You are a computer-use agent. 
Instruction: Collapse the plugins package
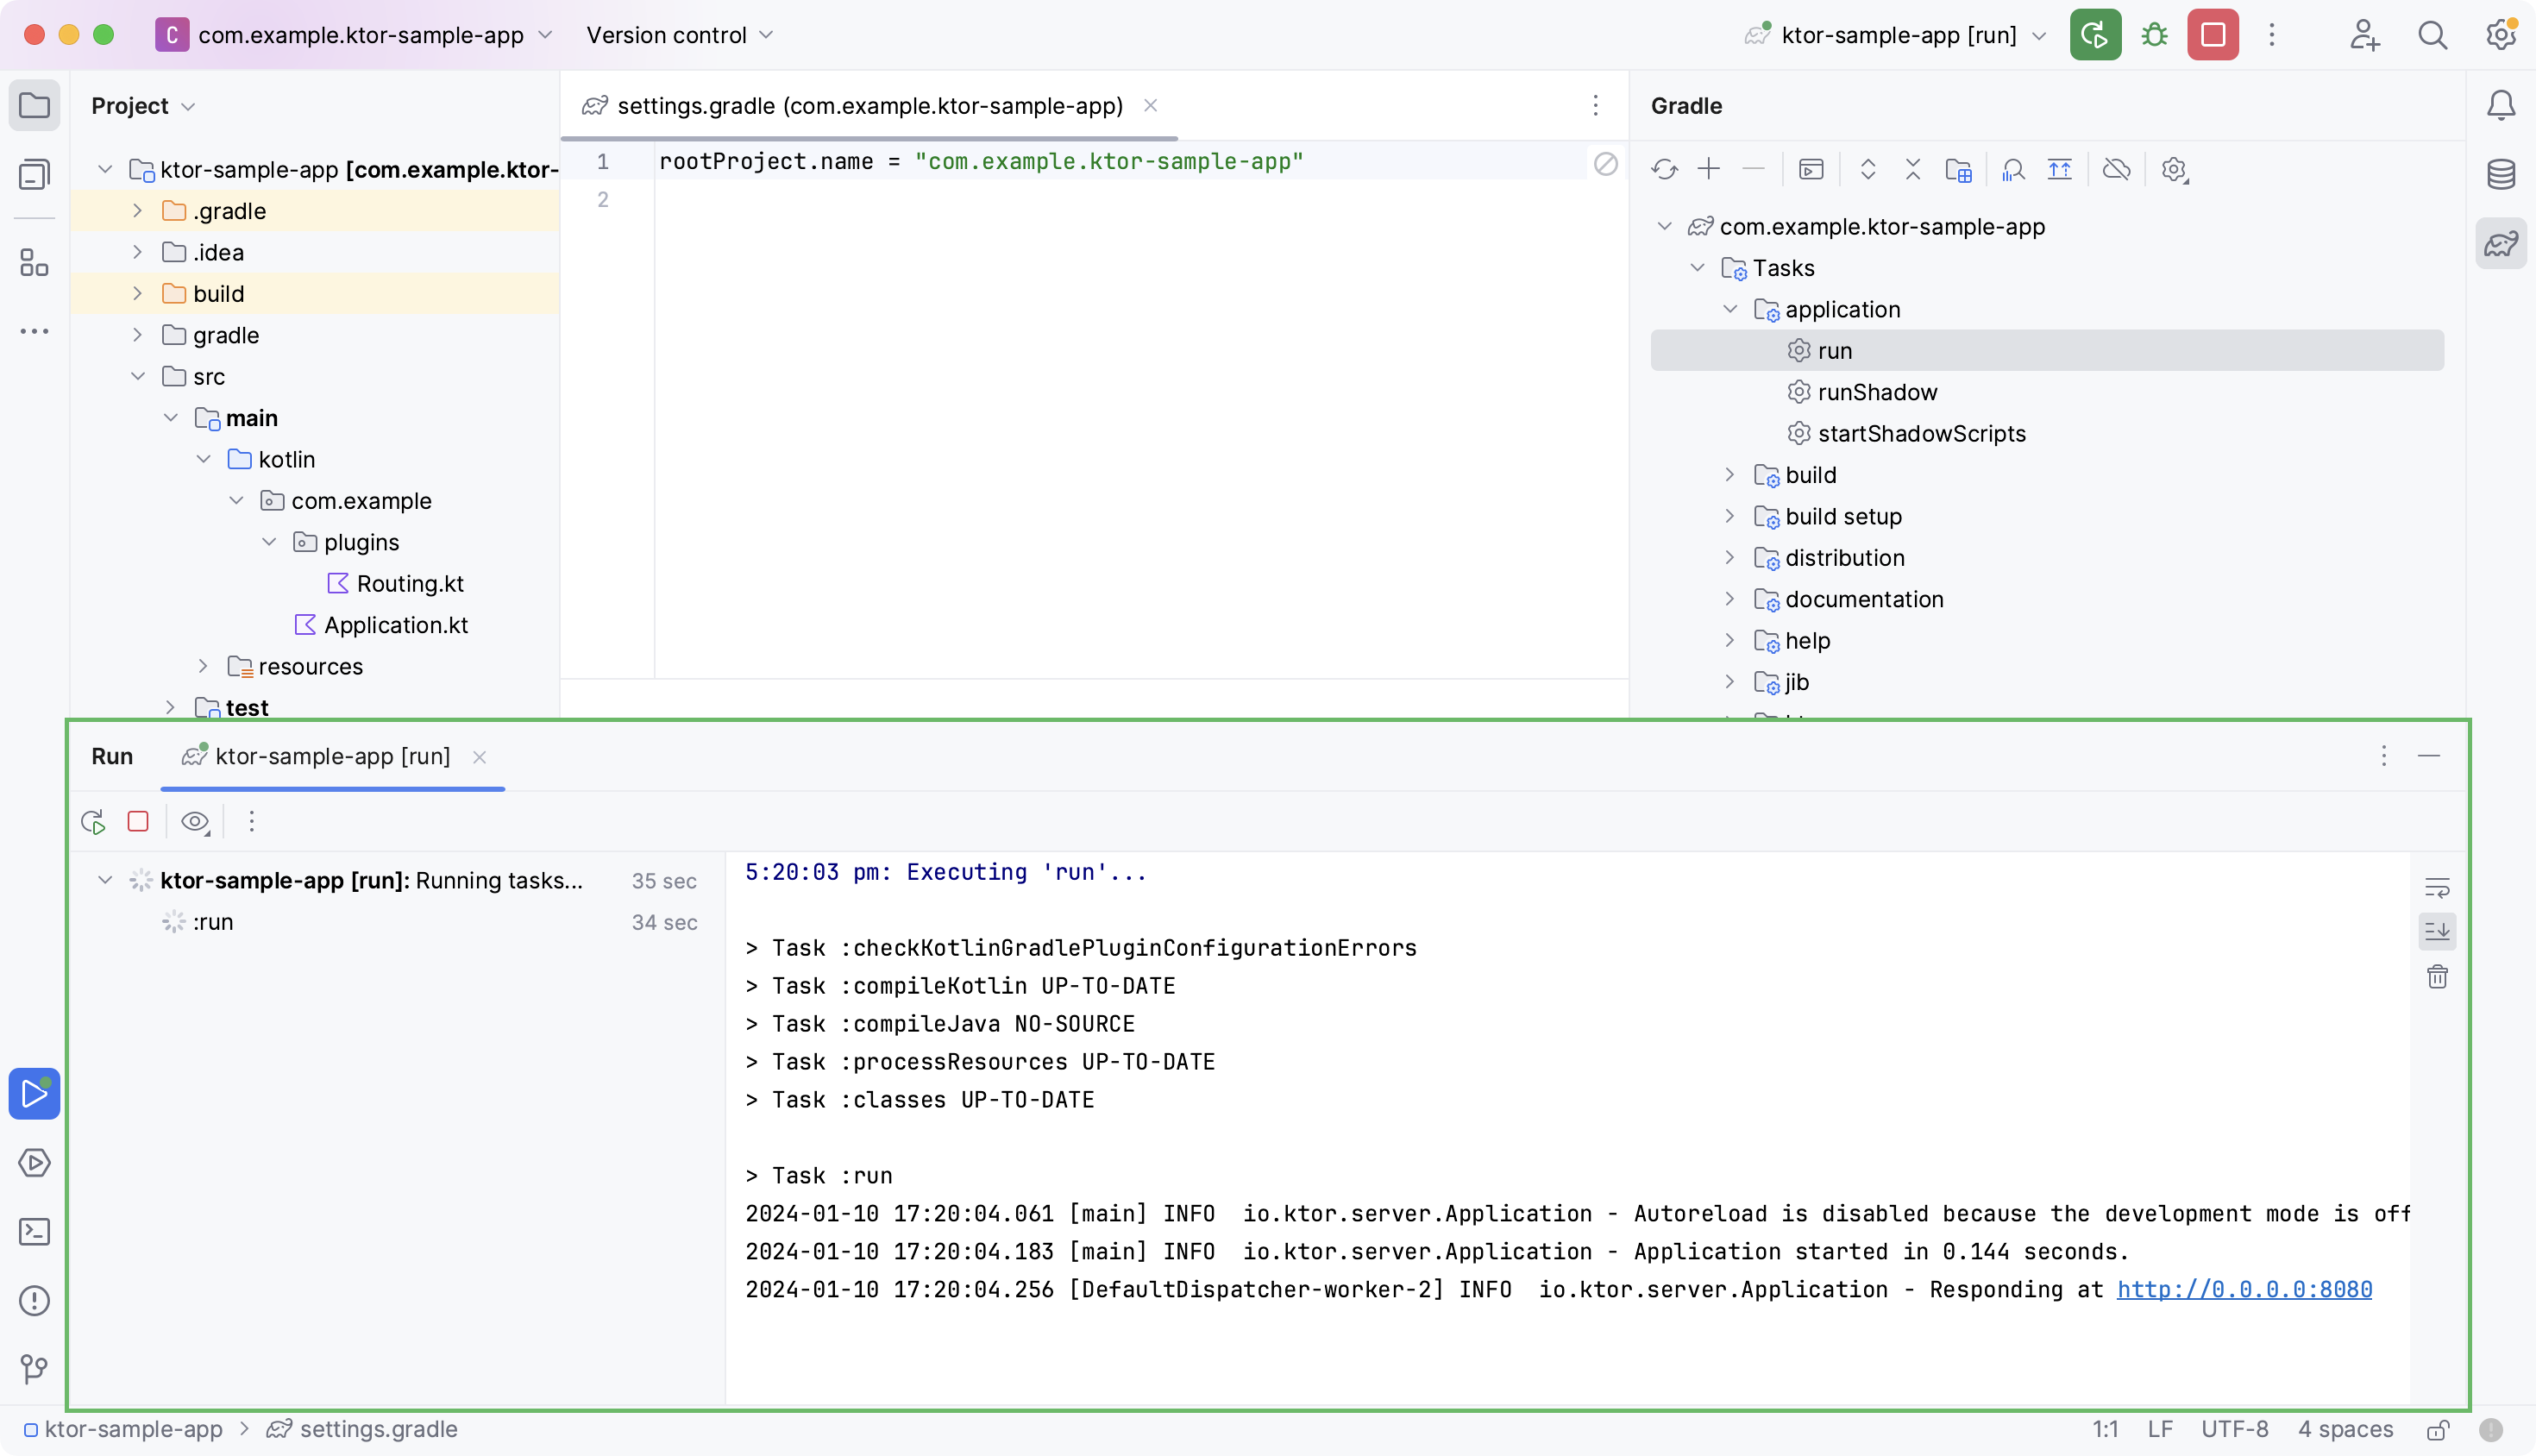(269, 542)
